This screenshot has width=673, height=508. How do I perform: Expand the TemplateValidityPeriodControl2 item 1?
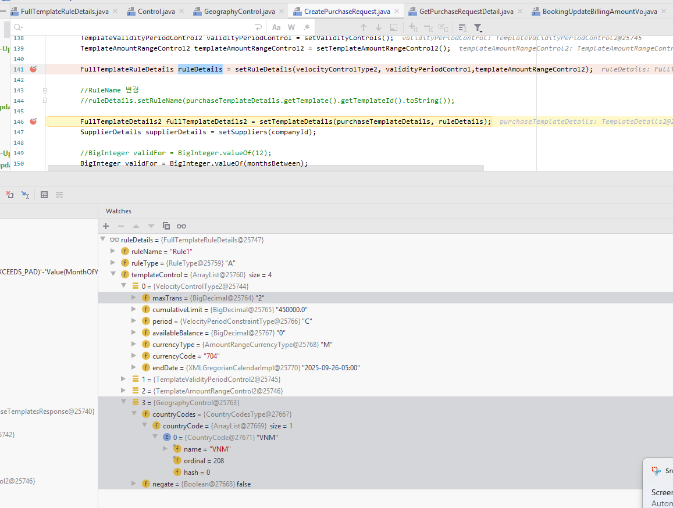tap(123, 379)
